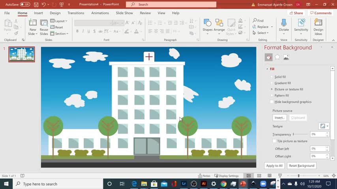
Task: Select Pattern fill option
Action: point(271,95)
